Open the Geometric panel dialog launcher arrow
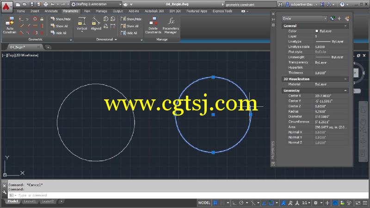 coord(71,40)
